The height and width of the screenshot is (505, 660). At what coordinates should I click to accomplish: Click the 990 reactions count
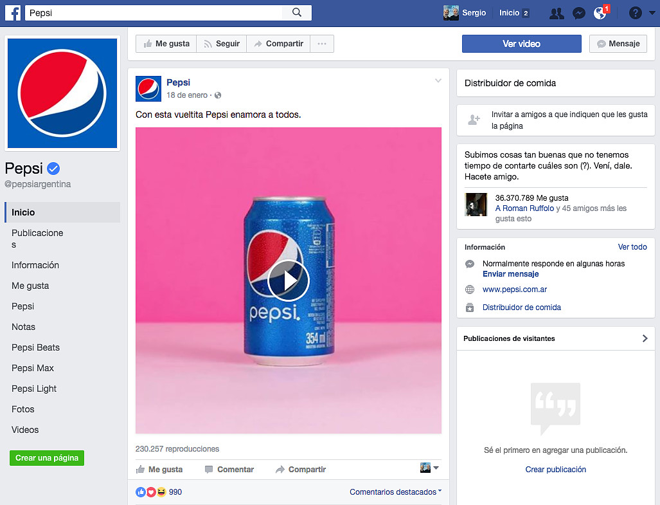tap(175, 492)
